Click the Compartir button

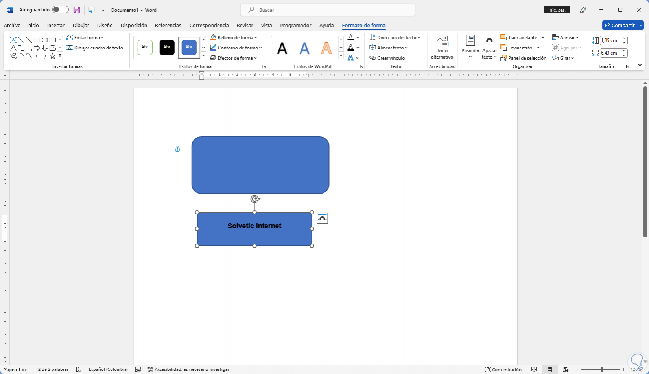(619, 26)
